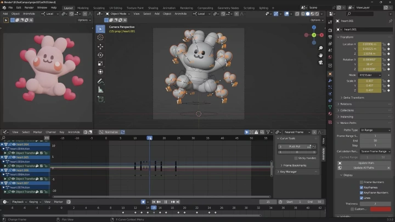Image resolution: width=395 pixels, height=222 pixels.
Task: Click the graph editor filter funnel icon
Action: [268, 132]
